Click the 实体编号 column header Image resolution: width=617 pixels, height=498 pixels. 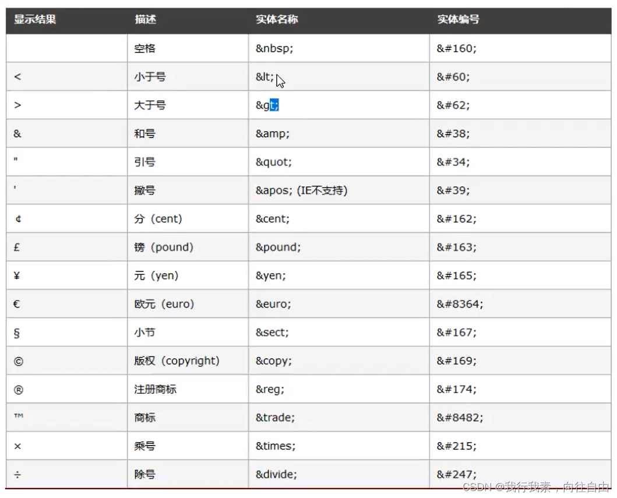[458, 19]
